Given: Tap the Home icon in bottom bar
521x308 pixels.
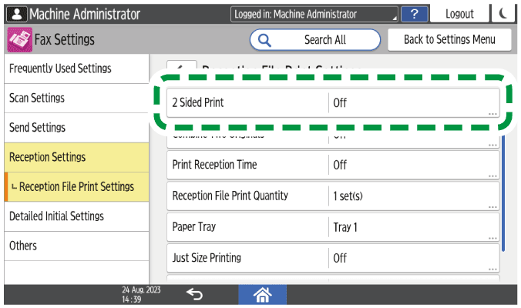Looking at the screenshot, I should [260, 294].
